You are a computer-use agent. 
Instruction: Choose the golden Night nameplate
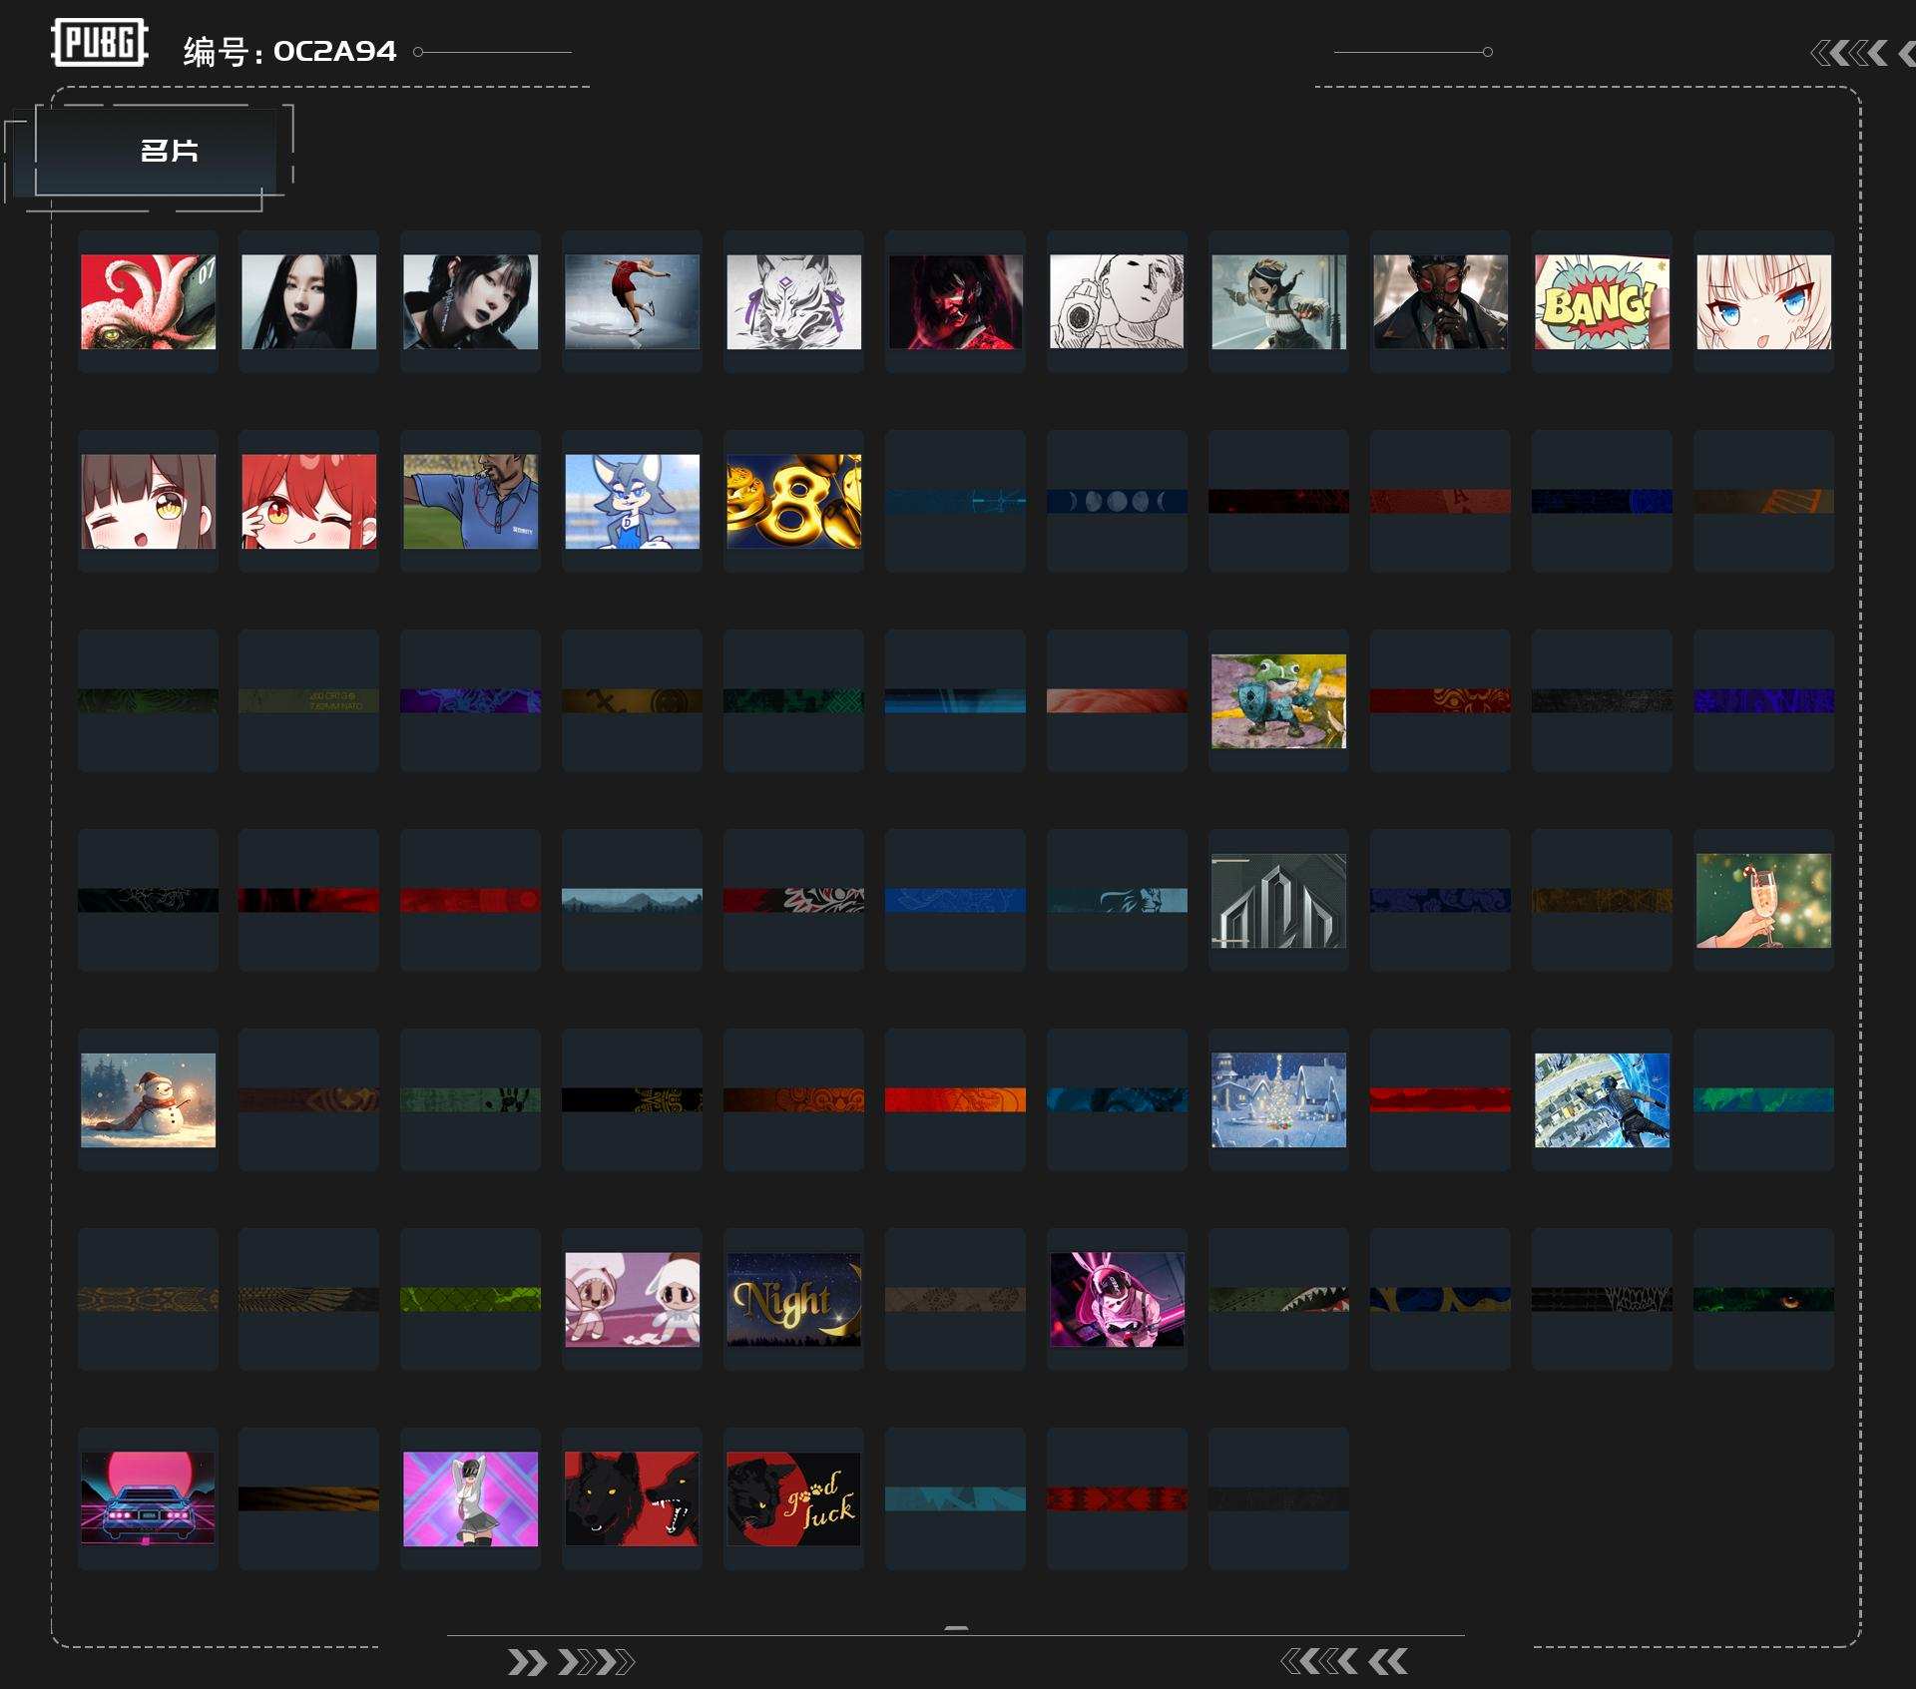point(793,1299)
